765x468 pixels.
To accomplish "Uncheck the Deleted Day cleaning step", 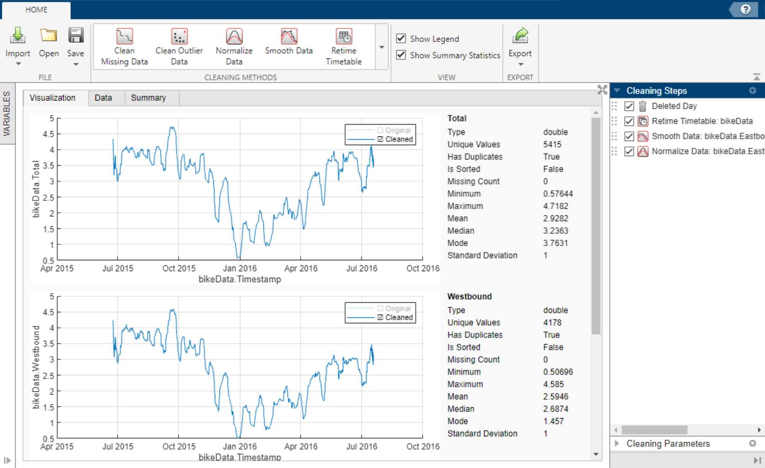I will click(x=629, y=106).
